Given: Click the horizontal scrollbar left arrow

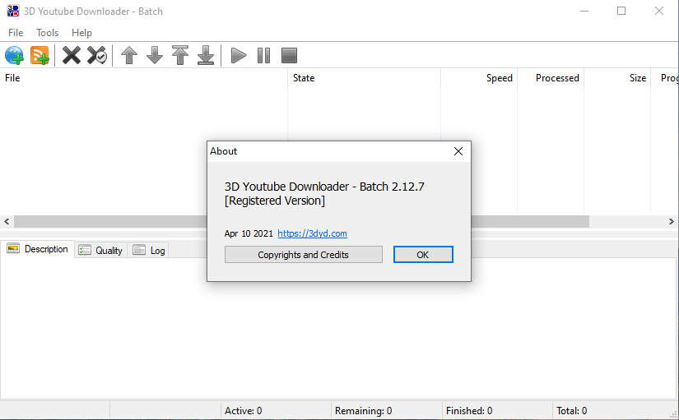Looking at the screenshot, I should coord(7,221).
